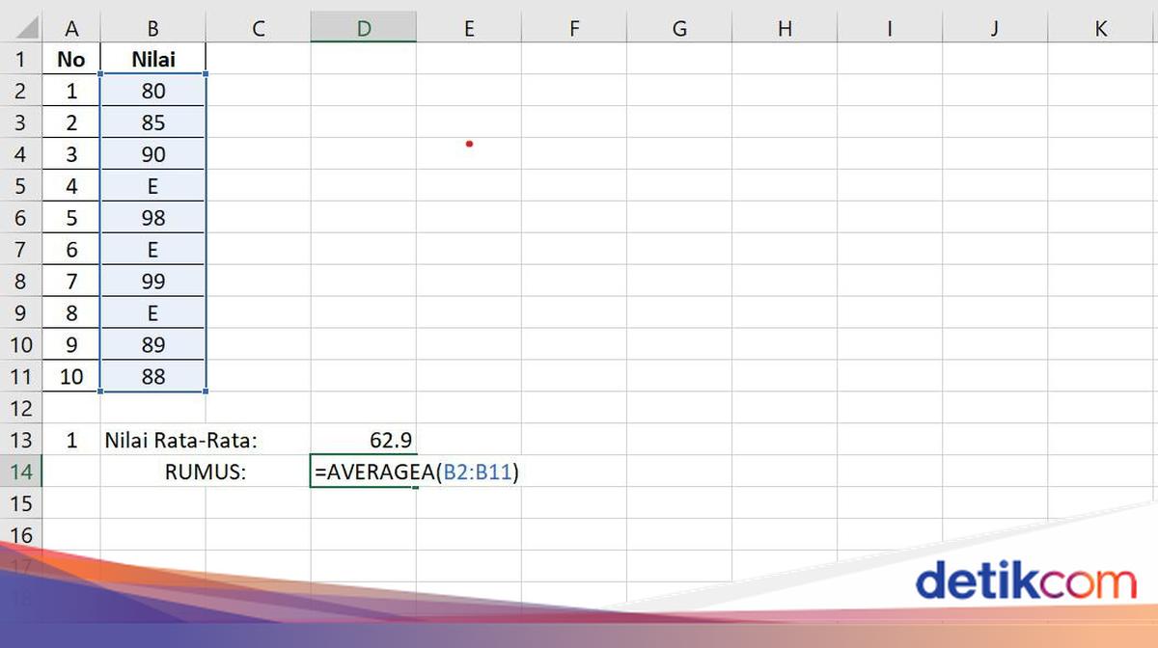Screen dimensions: 1158x648
Task: Select the cell containing value 98
Action: coord(152,217)
